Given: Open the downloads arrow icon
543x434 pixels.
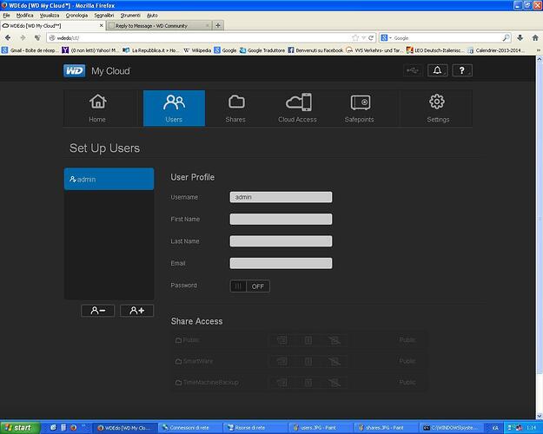Looking at the screenshot, I should pos(520,37).
